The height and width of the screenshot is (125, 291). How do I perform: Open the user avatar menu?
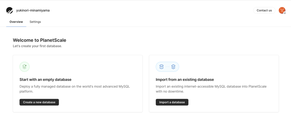pos(282,10)
